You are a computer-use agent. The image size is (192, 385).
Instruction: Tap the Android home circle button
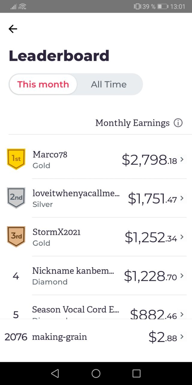(96, 373)
